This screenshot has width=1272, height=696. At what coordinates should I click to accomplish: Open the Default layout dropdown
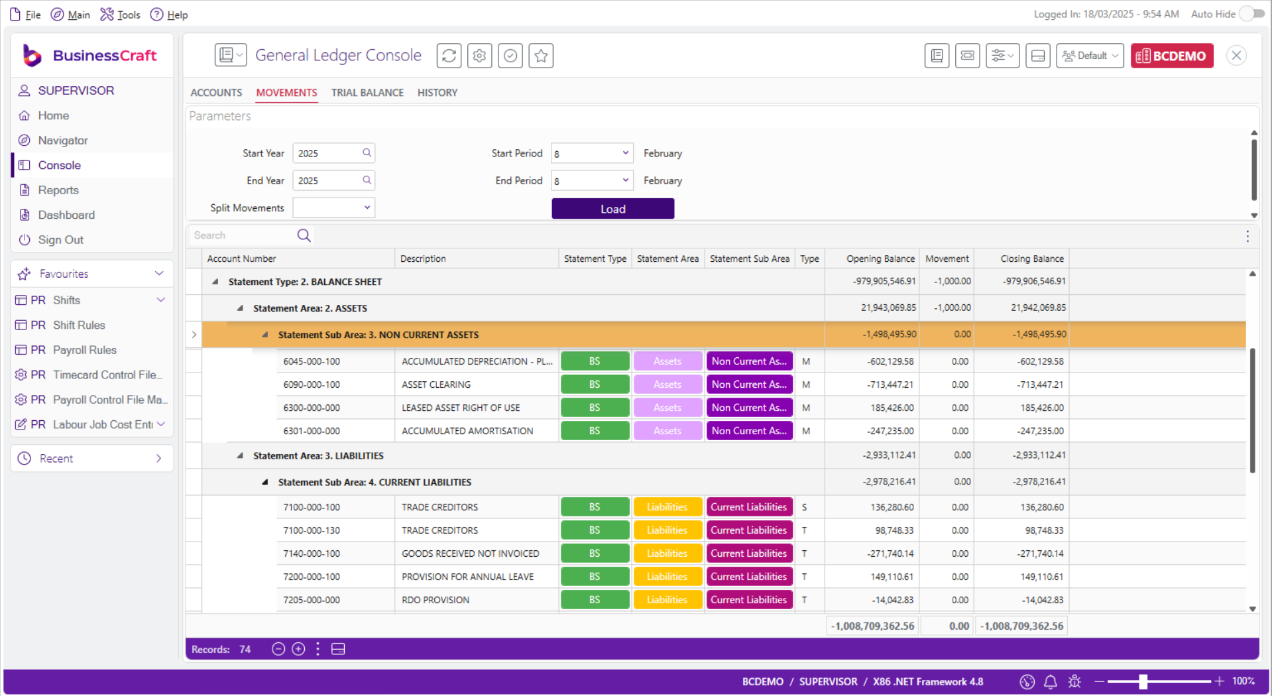coord(1090,56)
